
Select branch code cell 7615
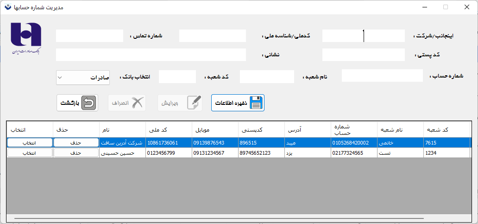tap(447, 143)
